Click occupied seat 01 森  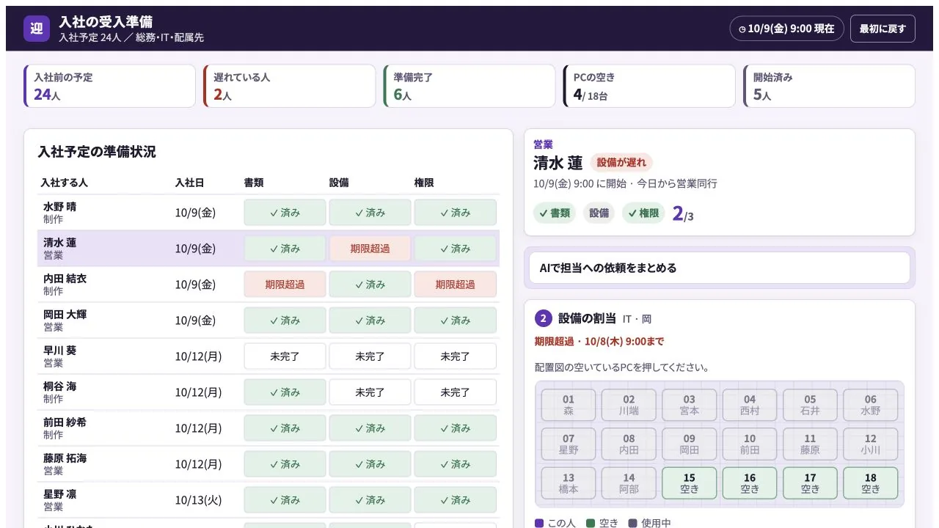[569, 405]
